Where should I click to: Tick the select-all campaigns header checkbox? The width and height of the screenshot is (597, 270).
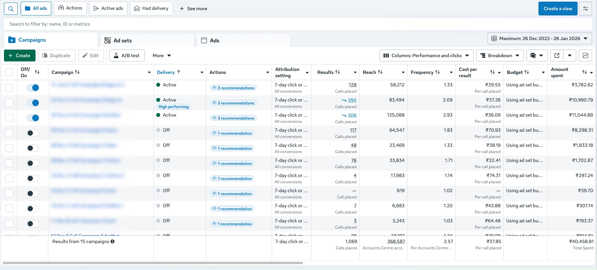(9, 72)
